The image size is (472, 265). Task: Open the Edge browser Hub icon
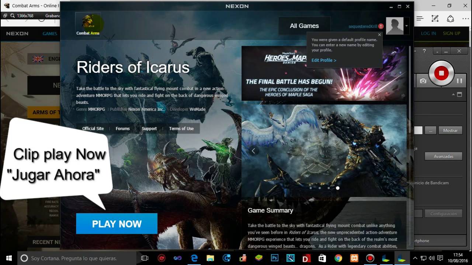click(420, 18)
